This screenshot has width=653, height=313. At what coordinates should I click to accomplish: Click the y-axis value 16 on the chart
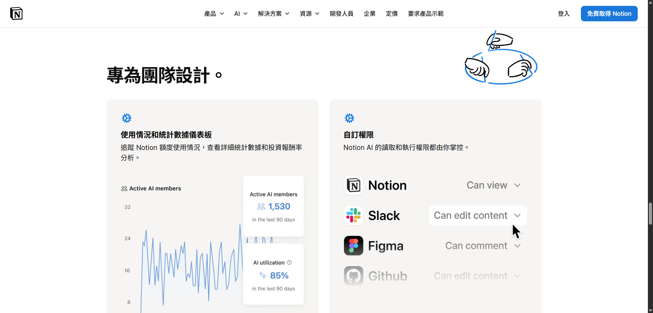pyautogui.click(x=127, y=270)
